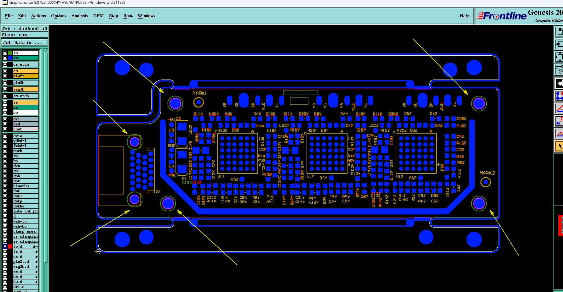
Task: Click the Job Matrix button
Action: pos(25,43)
